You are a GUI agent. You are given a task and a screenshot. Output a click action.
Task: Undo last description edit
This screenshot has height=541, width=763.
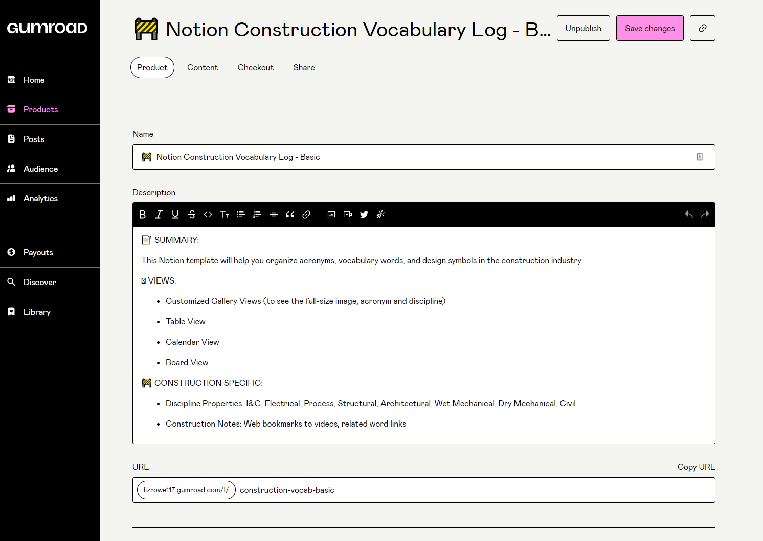pyautogui.click(x=689, y=215)
